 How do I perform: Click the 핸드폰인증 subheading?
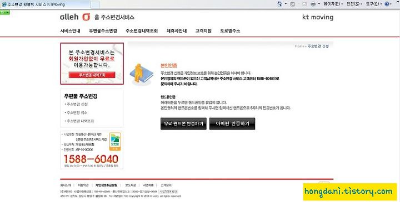pyautogui.click(x=168, y=97)
